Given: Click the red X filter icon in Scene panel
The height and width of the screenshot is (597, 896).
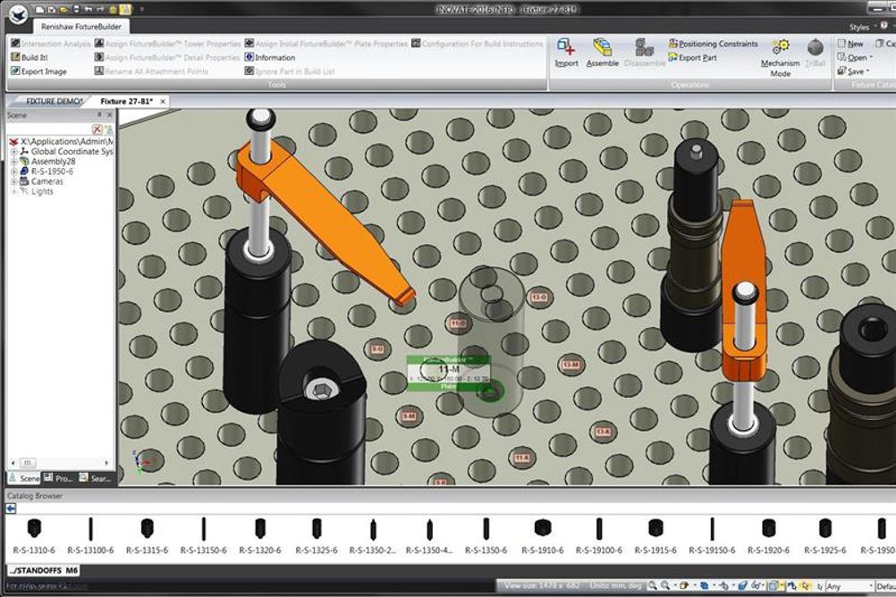Looking at the screenshot, I should pos(97,129).
